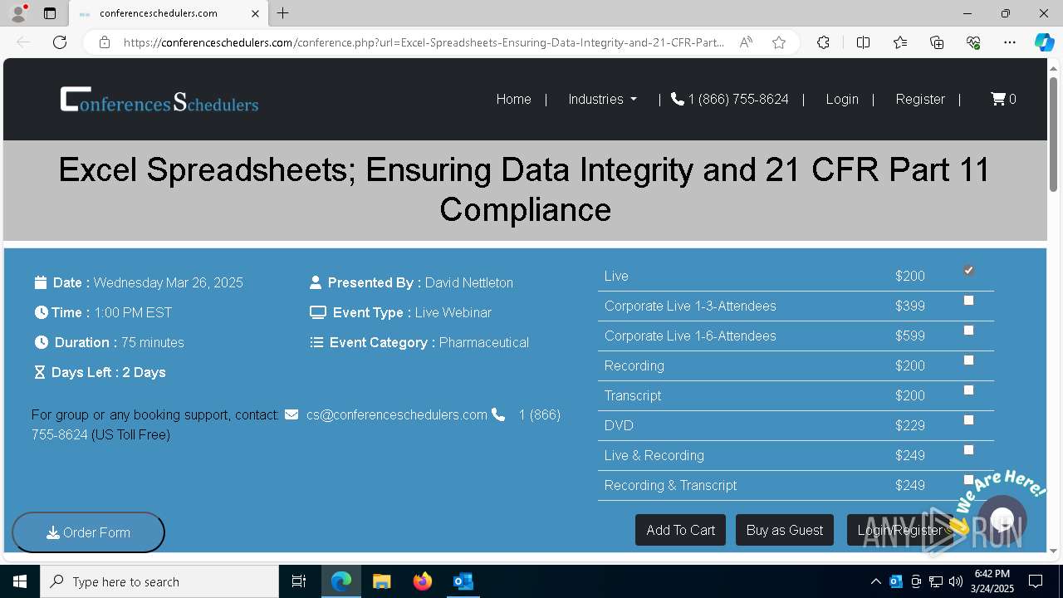Open the live chat bubble
Screen dimensions: 1063x598
pos(1002,519)
